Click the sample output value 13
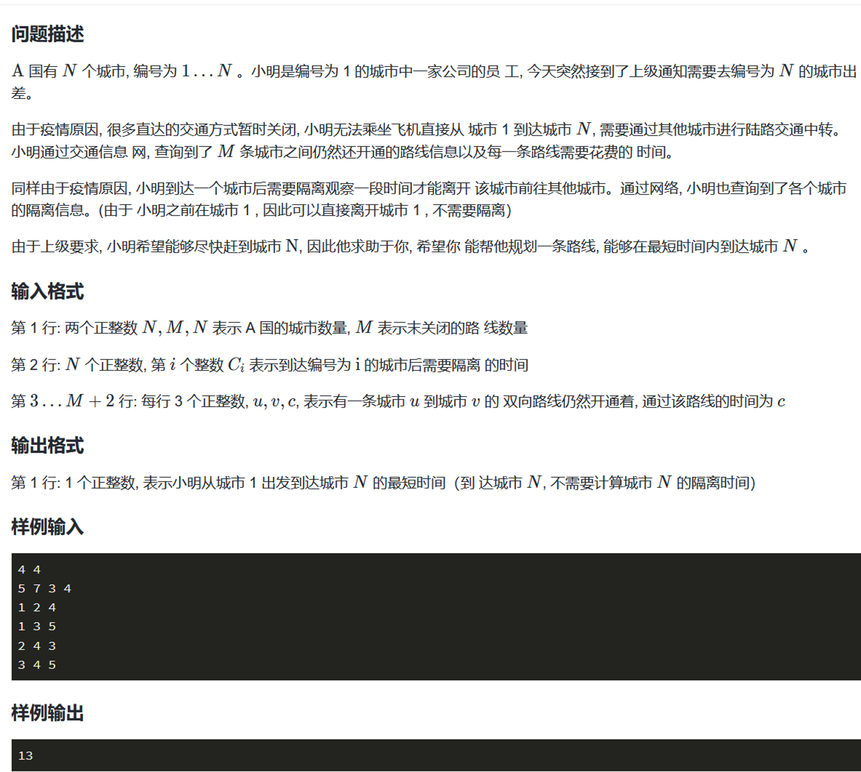The height and width of the screenshot is (772, 861). [26, 755]
